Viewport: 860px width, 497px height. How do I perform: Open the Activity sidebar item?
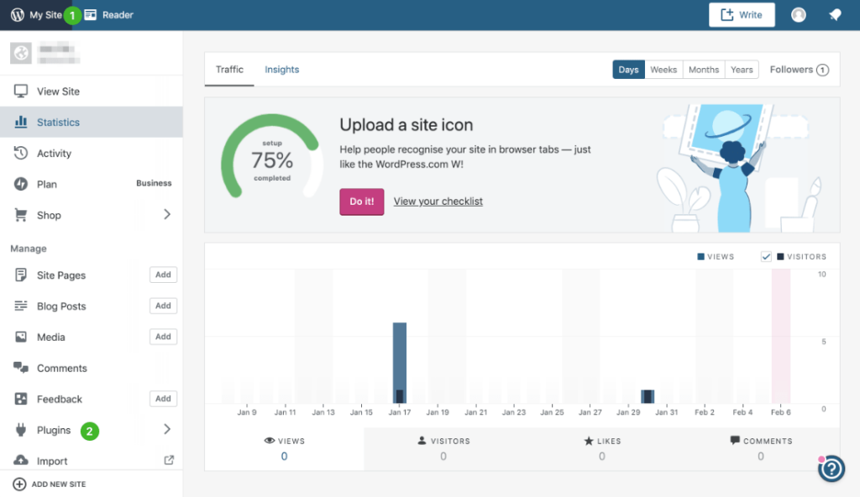[x=91, y=153]
